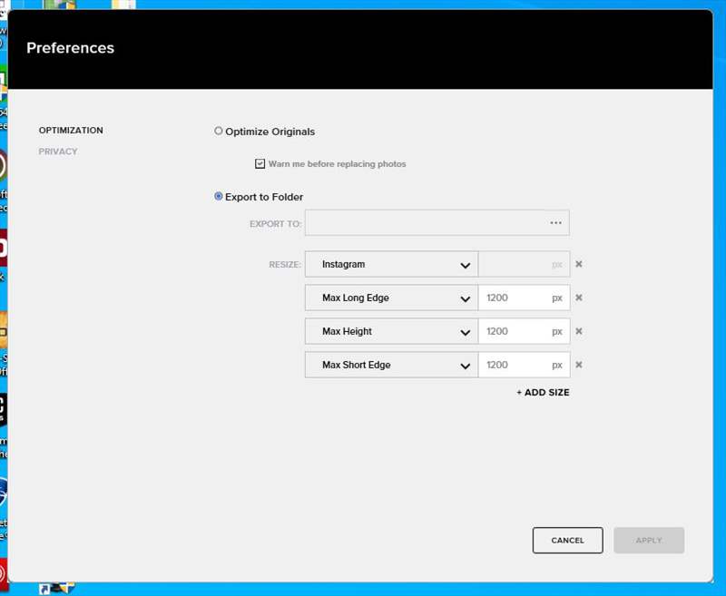Focus the Max Height pixel value field
726x596 pixels.
[x=515, y=331]
